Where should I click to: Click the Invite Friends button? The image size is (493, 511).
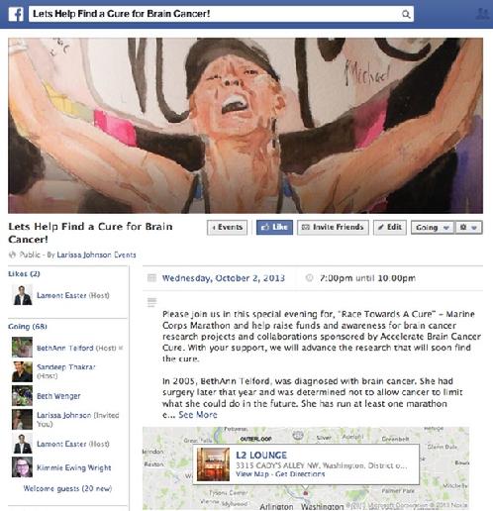coord(333,227)
